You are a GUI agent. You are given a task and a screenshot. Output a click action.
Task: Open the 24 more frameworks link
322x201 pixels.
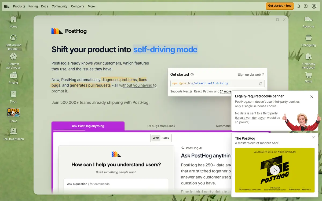pyautogui.click(x=225, y=91)
